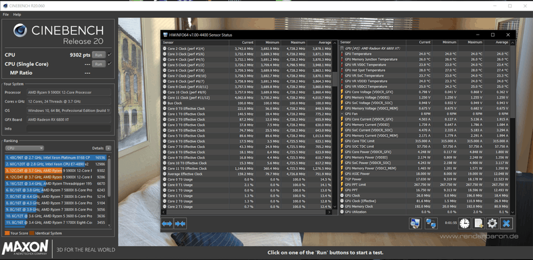The image size is (533, 260).
Task: Click left sensor panel vertical scrollbar
Action: tap(334, 125)
